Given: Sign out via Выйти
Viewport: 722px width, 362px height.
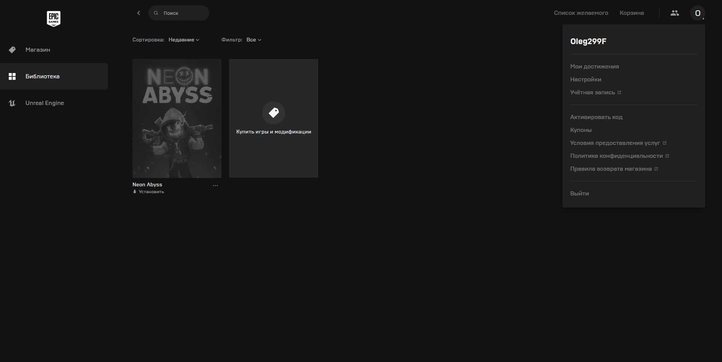Looking at the screenshot, I should click(580, 194).
